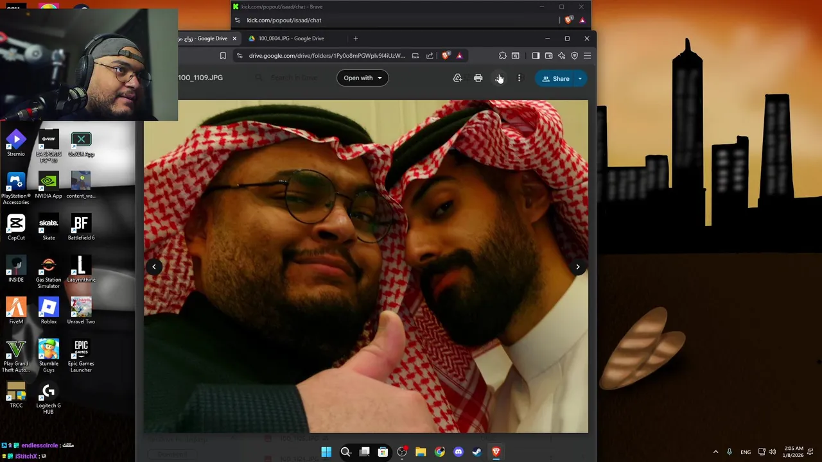Open Windows Start menu
This screenshot has height=462, width=822.
(326, 452)
